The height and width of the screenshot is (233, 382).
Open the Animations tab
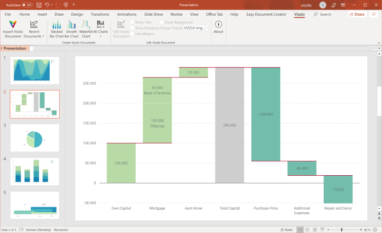click(127, 14)
